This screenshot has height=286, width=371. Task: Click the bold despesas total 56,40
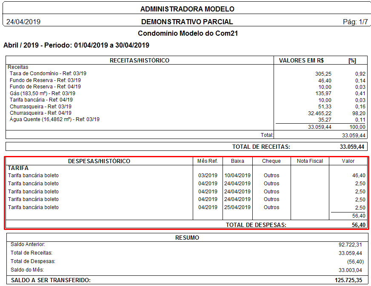(x=359, y=225)
